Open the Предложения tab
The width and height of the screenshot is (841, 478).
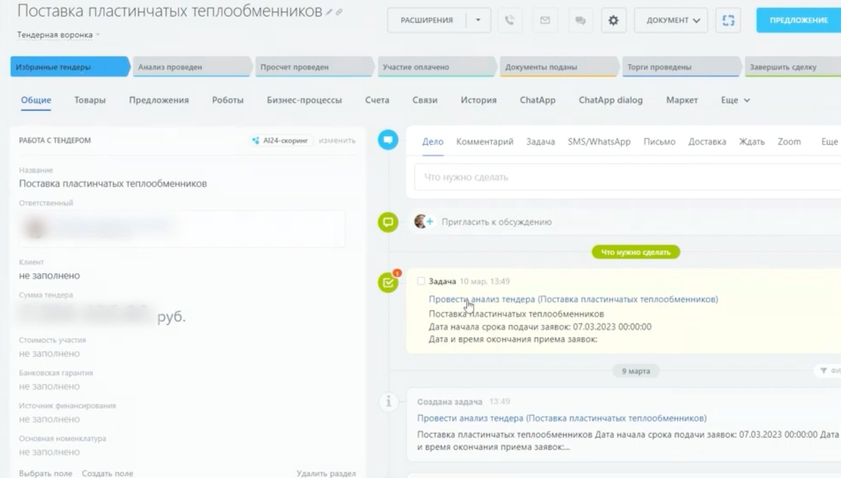(159, 100)
